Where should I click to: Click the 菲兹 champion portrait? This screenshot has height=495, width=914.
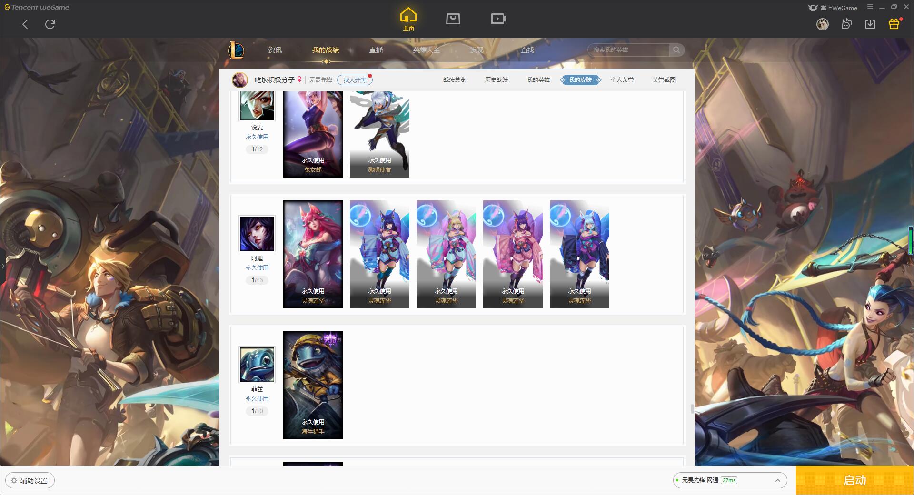257,364
